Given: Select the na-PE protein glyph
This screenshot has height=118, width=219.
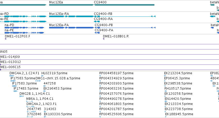Looking at the screenshot, I should pos(24,33).
